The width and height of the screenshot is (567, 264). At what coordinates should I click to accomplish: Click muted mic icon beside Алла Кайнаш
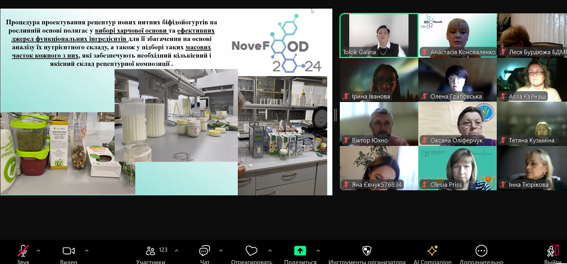coord(503,96)
